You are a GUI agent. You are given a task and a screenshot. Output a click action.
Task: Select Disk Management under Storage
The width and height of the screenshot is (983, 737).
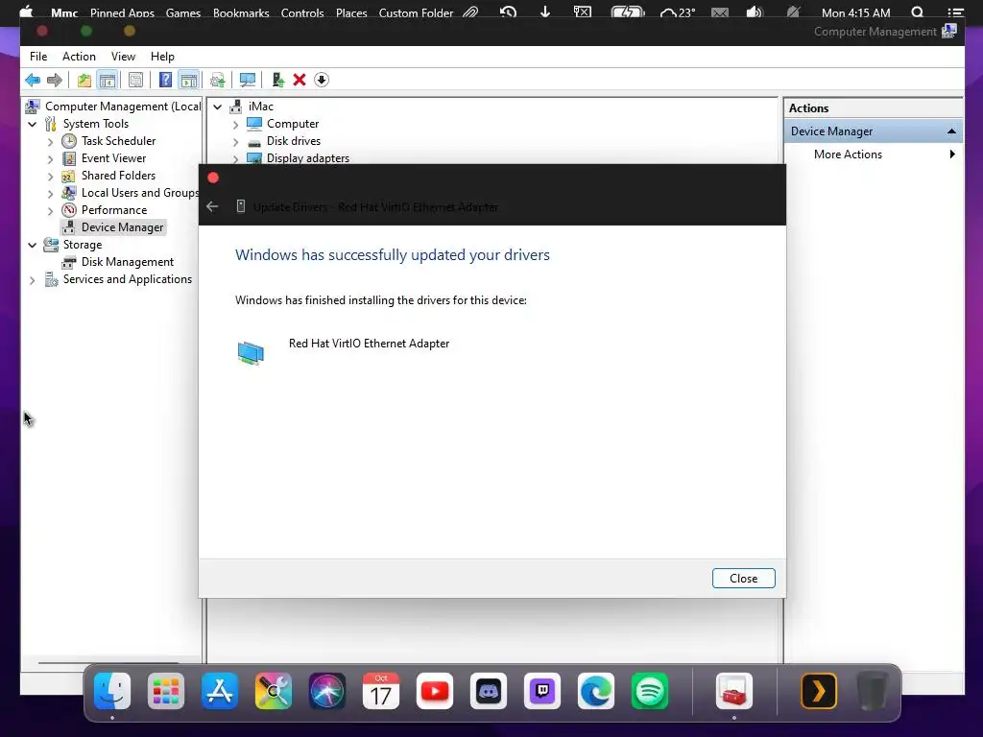point(128,261)
